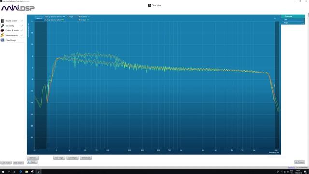Image resolution: width=309 pixels, height=174 pixels.
Task: Click the window vertical scrollbar thumb
Action: pos(308,15)
